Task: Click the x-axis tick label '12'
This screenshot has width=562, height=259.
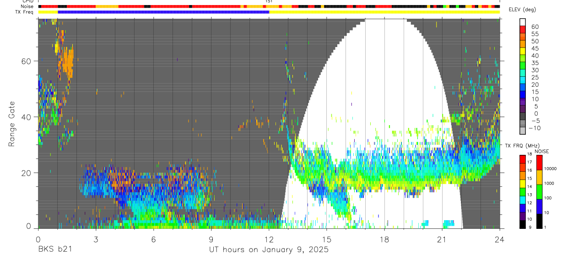Action: point(269,239)
